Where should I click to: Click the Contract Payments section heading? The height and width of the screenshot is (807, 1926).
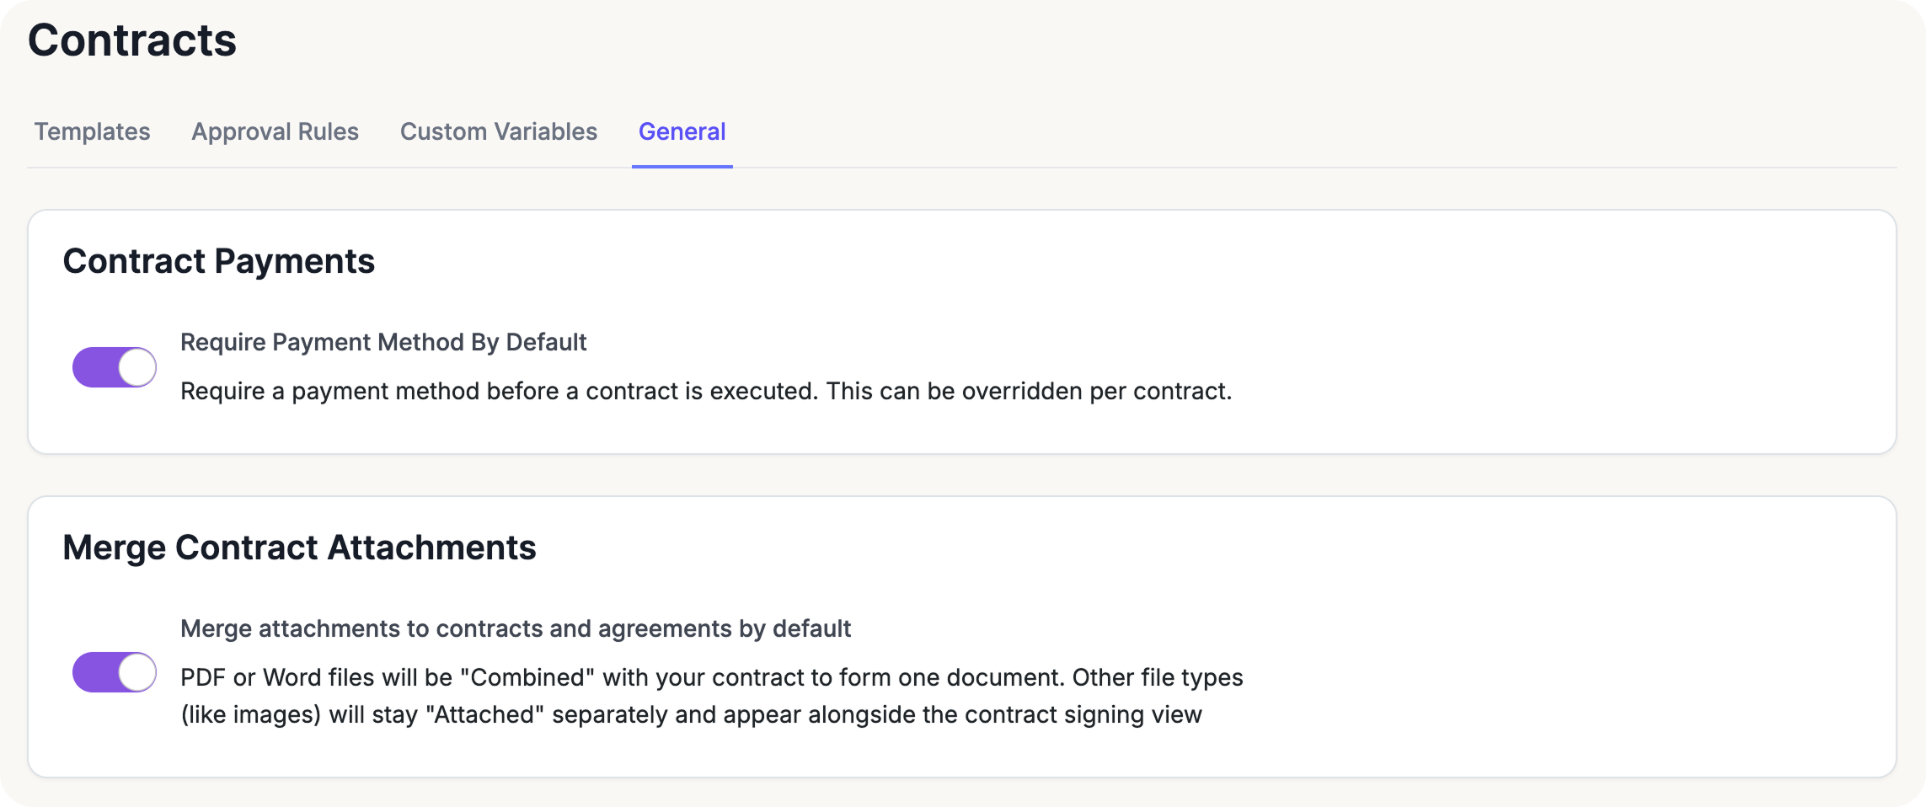[218, 261]
